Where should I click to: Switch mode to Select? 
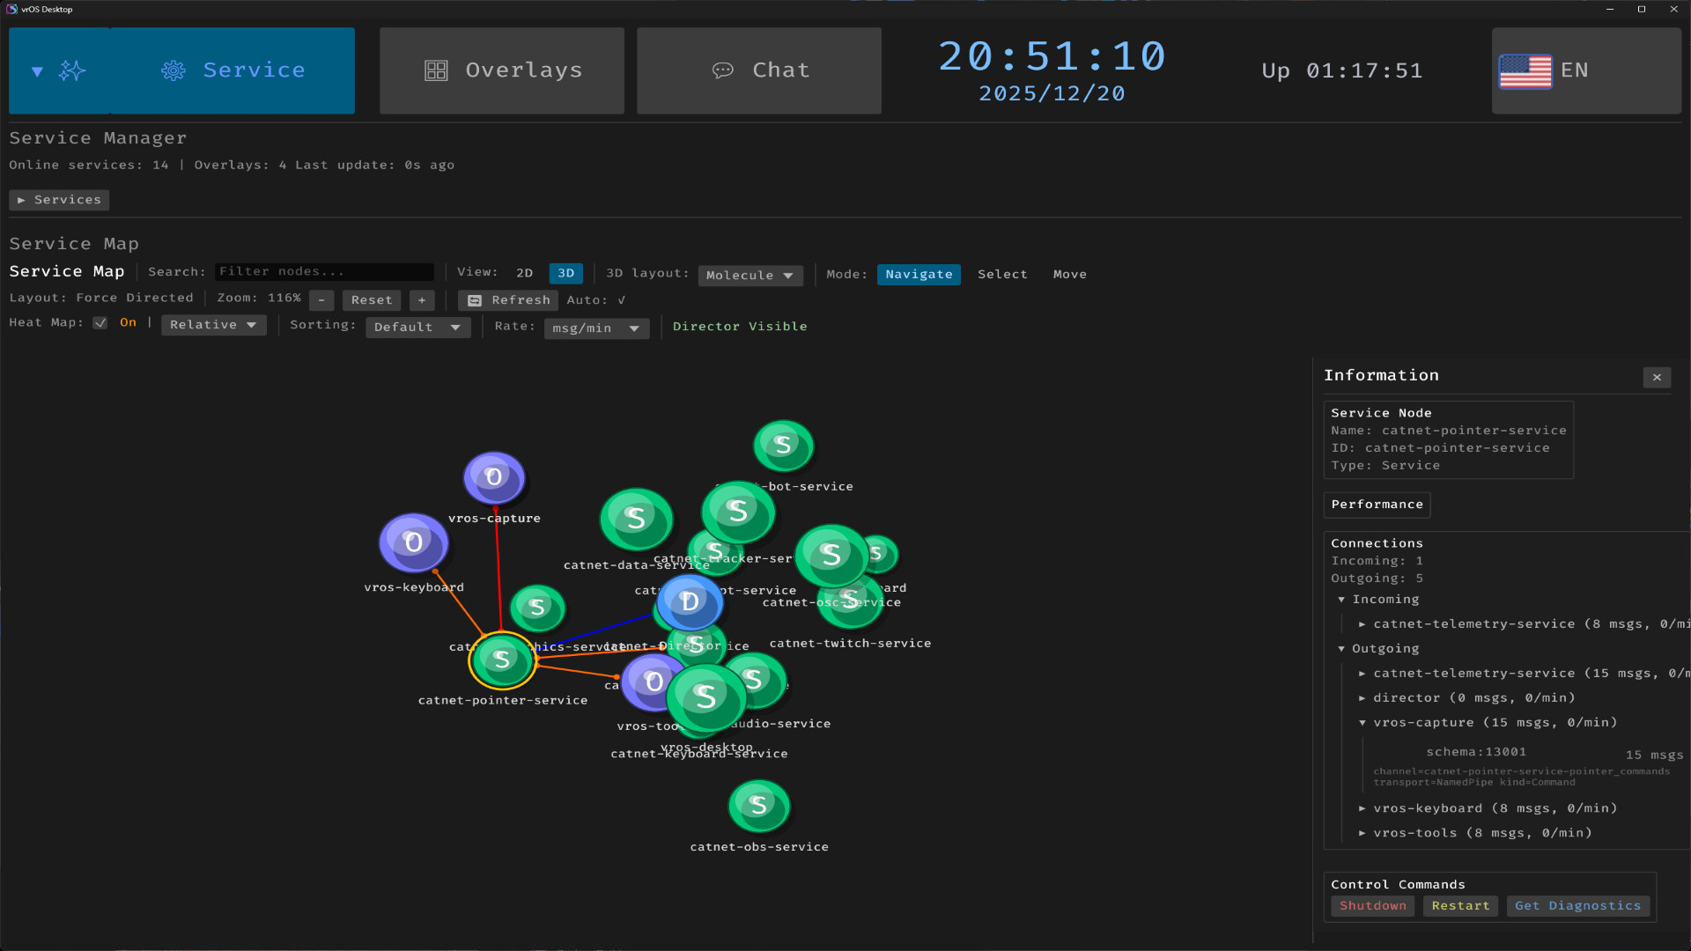pyautogui.click(x=1002, y=274)
